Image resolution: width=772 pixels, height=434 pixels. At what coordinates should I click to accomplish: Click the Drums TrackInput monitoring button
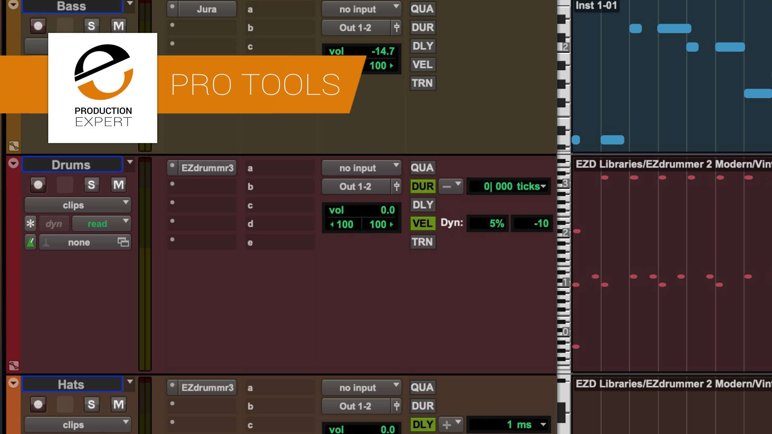point(65,185)
